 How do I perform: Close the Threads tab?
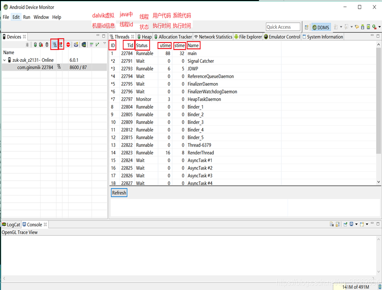[132, 37]
